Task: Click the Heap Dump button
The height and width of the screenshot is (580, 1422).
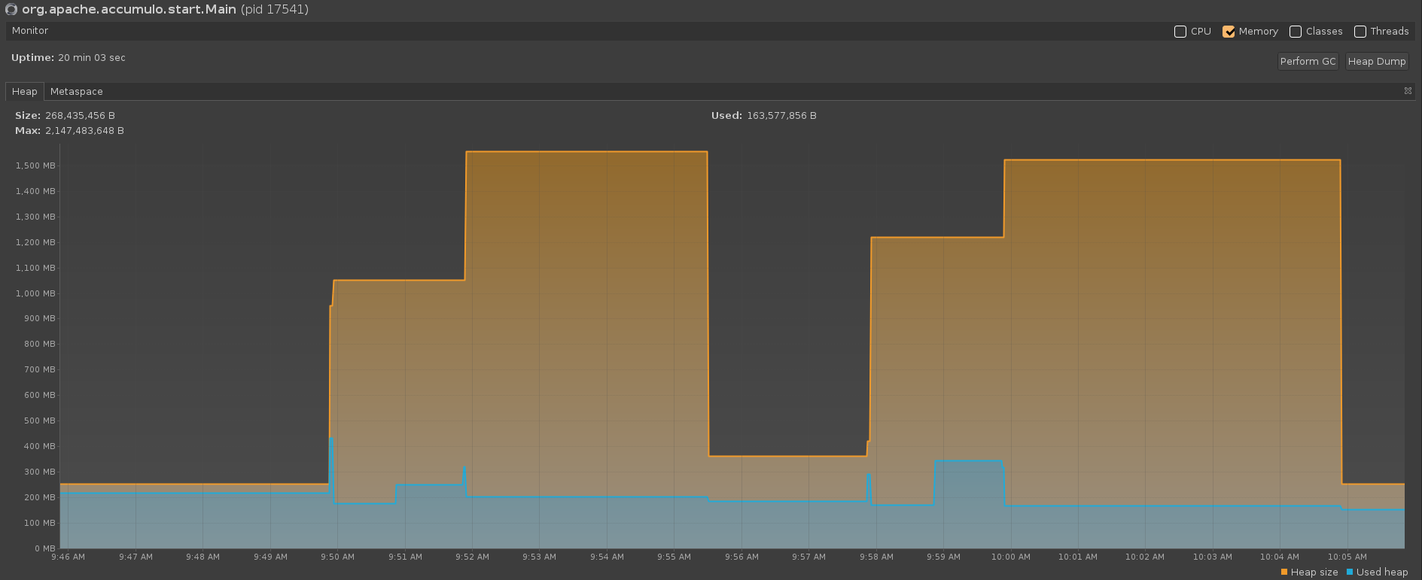Action: tap(1376, 62)
